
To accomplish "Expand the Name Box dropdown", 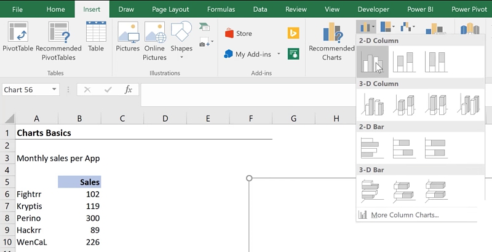I will (x=55, y=90).
